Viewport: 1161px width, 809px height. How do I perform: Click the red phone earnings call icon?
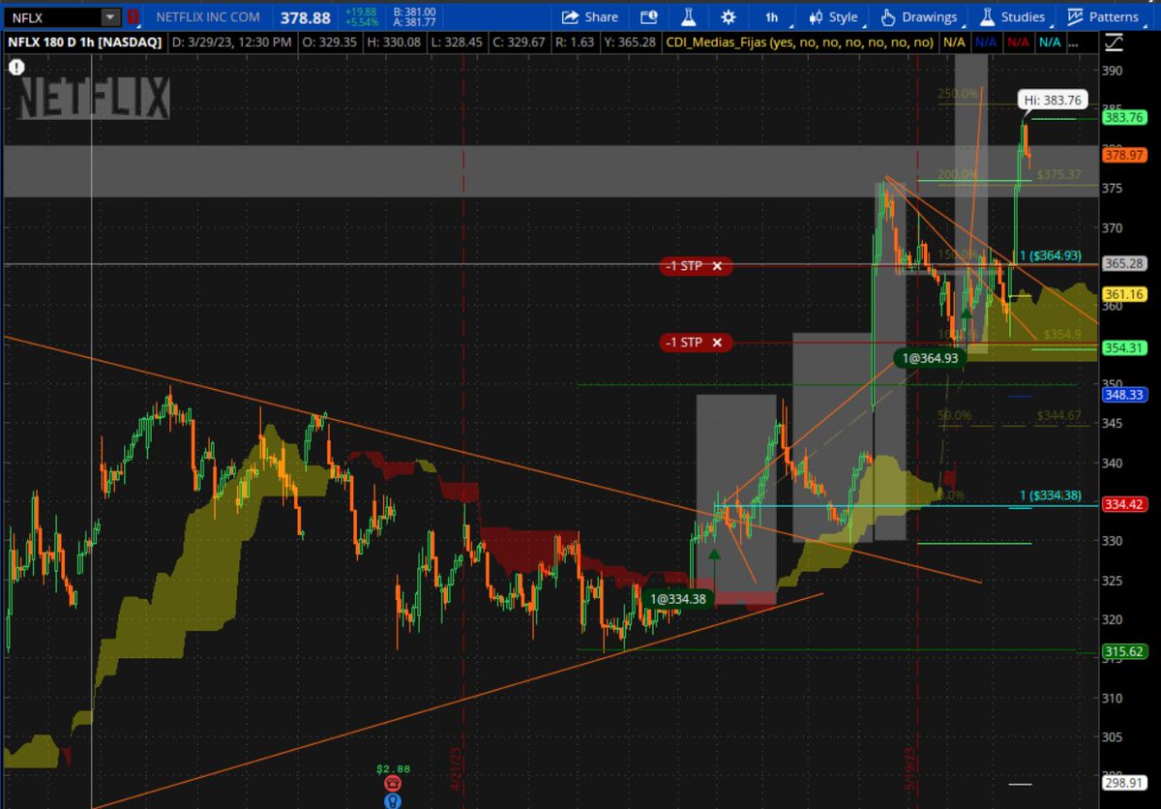(392, 783)
